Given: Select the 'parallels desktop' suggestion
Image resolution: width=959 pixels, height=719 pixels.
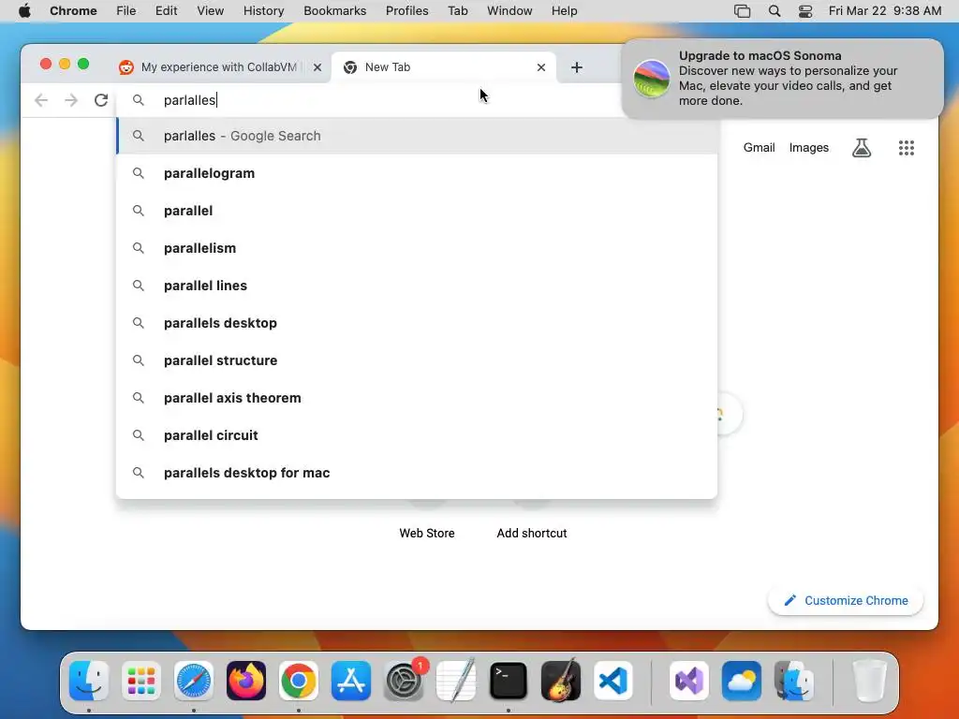Looking at the screenshot, I should coord(417,323).
